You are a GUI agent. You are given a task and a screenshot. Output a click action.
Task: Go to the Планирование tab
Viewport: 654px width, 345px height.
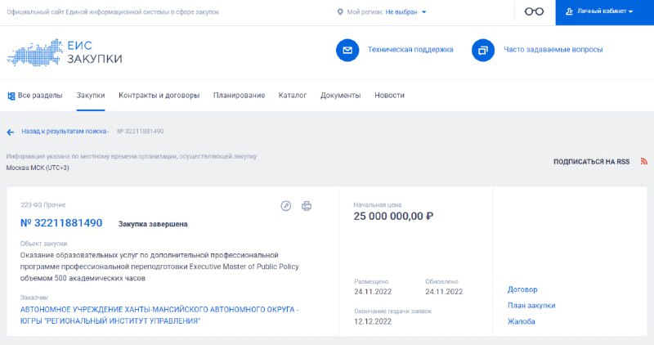[x=239, y=96]
